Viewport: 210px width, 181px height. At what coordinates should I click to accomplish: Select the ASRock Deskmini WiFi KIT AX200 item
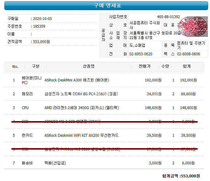click(x=81, y=136)
